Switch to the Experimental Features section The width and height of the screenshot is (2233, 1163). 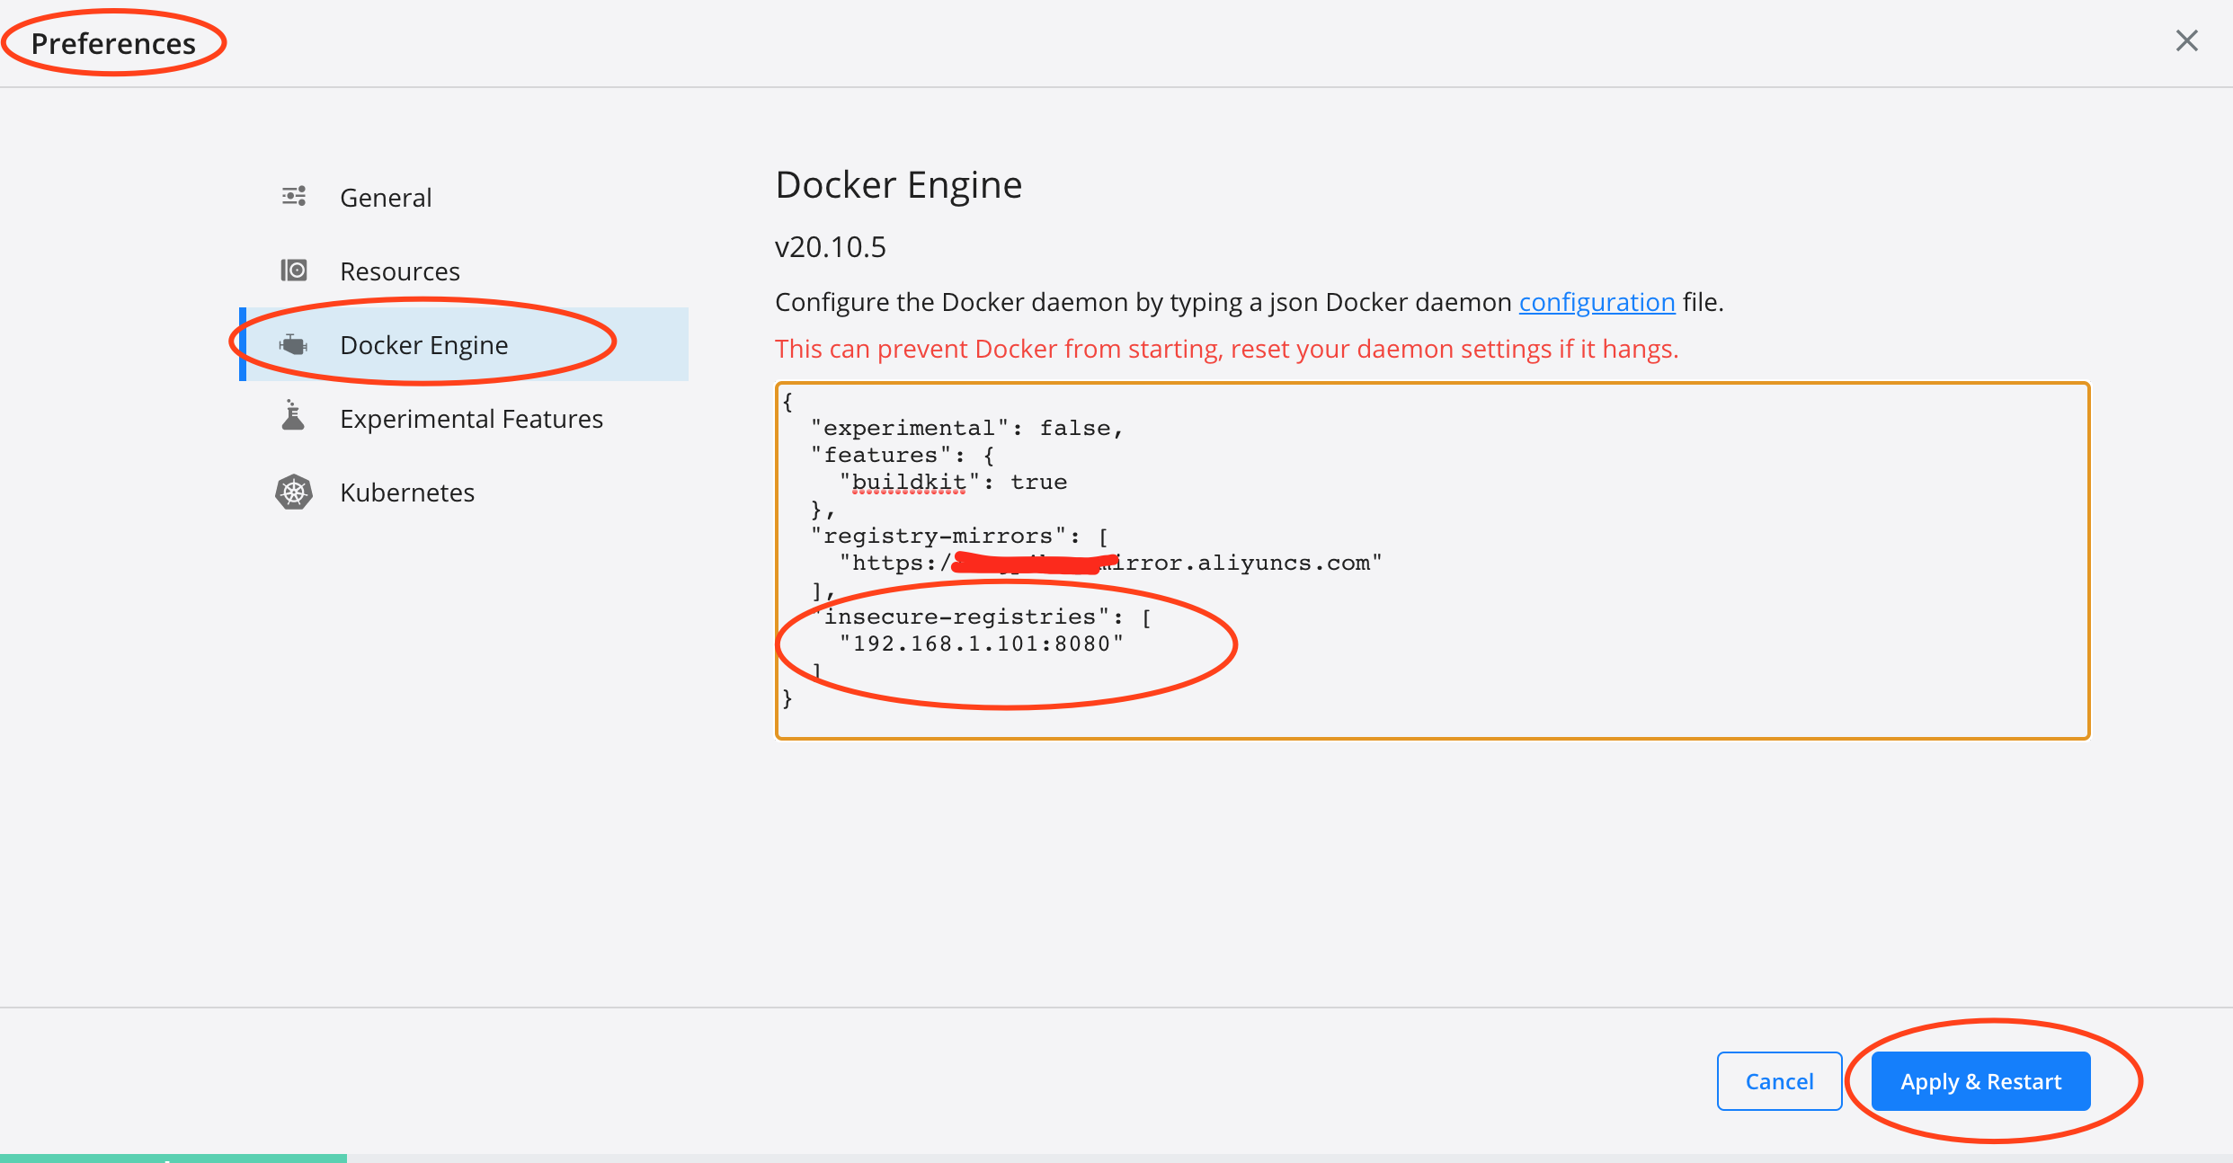click(x=470, y=417)
